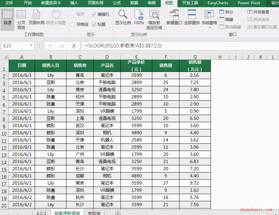Expand the Name Box dropdown arrow
This screenshot has width=279, height=215.
tap(31, 46)
